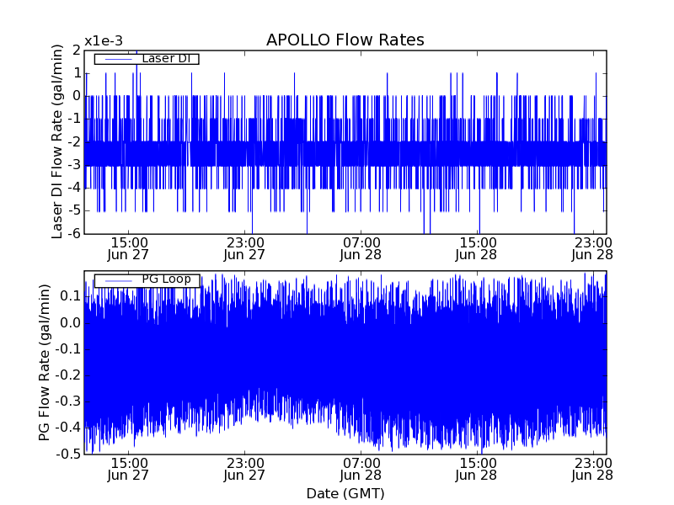Viewport: 674px width, 505px height.
Task: Select y-tick -0.4 on PG axis
Action: [x=68, y=428]
